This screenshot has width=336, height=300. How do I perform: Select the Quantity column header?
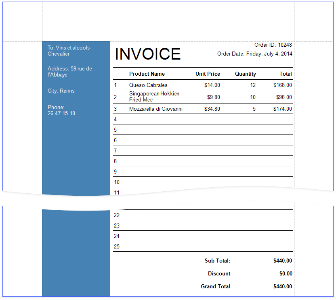click(x=245, y=74)
